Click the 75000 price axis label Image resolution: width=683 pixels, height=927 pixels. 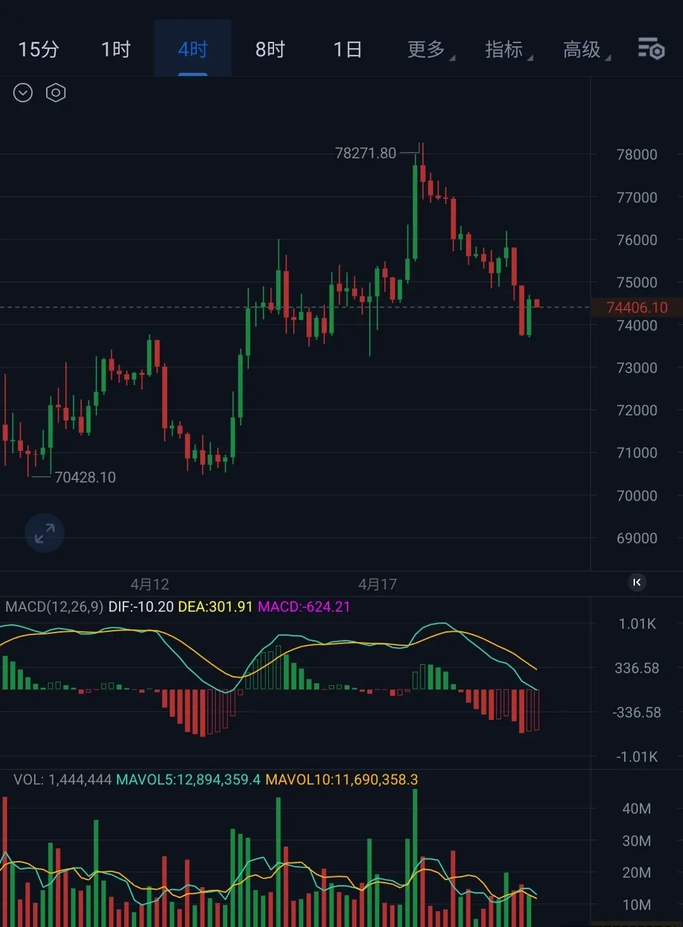click(x=637, y=282)
